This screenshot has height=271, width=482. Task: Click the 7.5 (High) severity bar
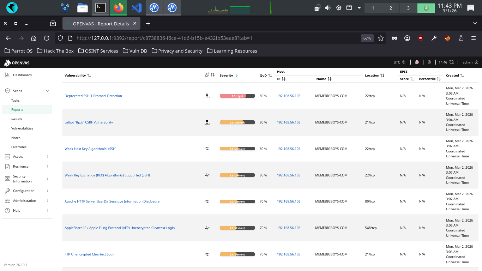237,96
